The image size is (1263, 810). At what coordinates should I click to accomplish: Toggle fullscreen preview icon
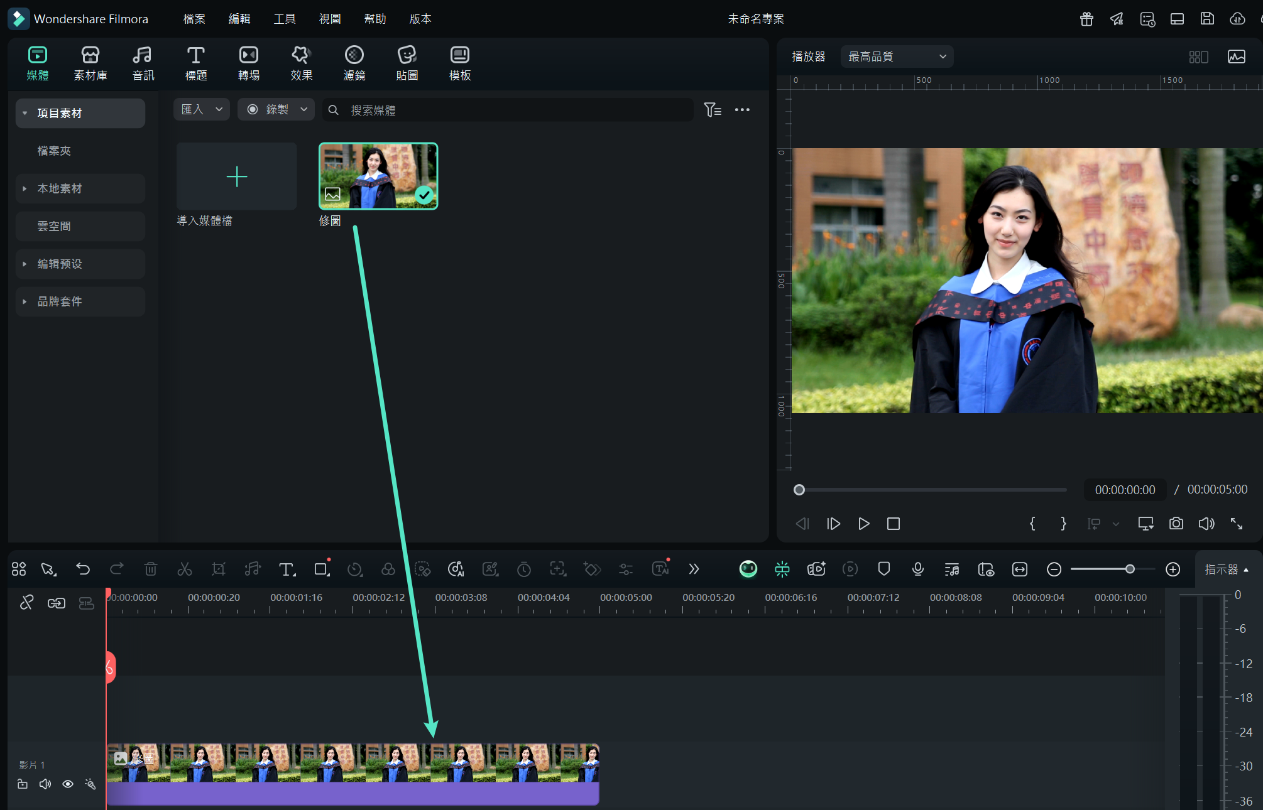[x=1237, y=524]
